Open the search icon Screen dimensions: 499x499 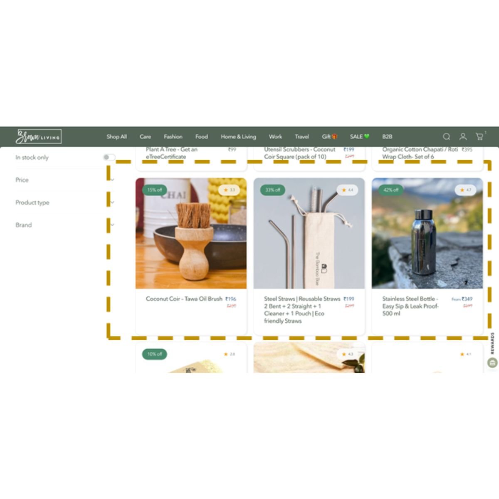[446, 136]
